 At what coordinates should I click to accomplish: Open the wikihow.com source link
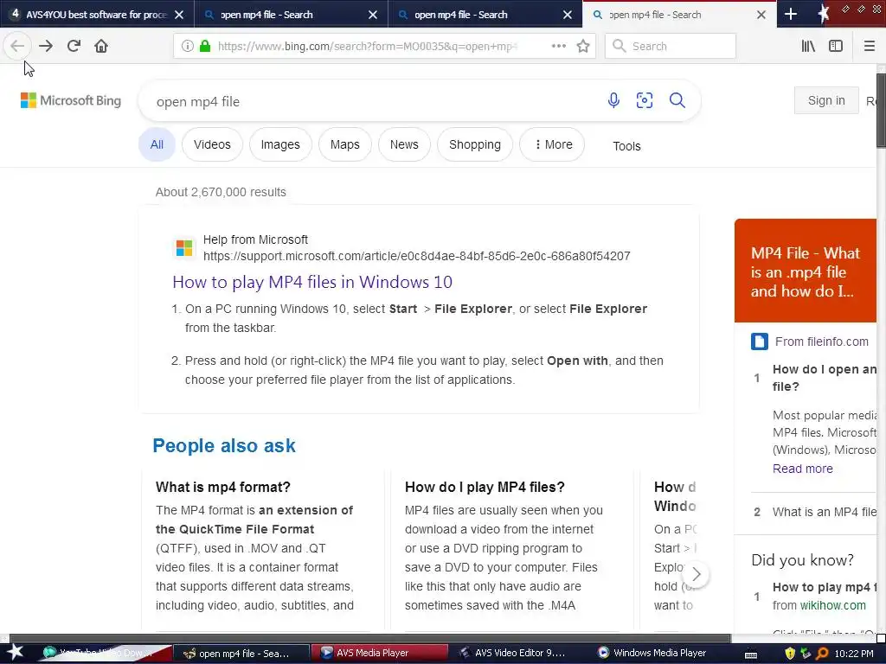(x=833, y=605)
